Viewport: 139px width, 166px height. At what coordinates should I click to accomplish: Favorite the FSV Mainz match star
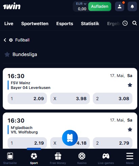coord(130,85)
